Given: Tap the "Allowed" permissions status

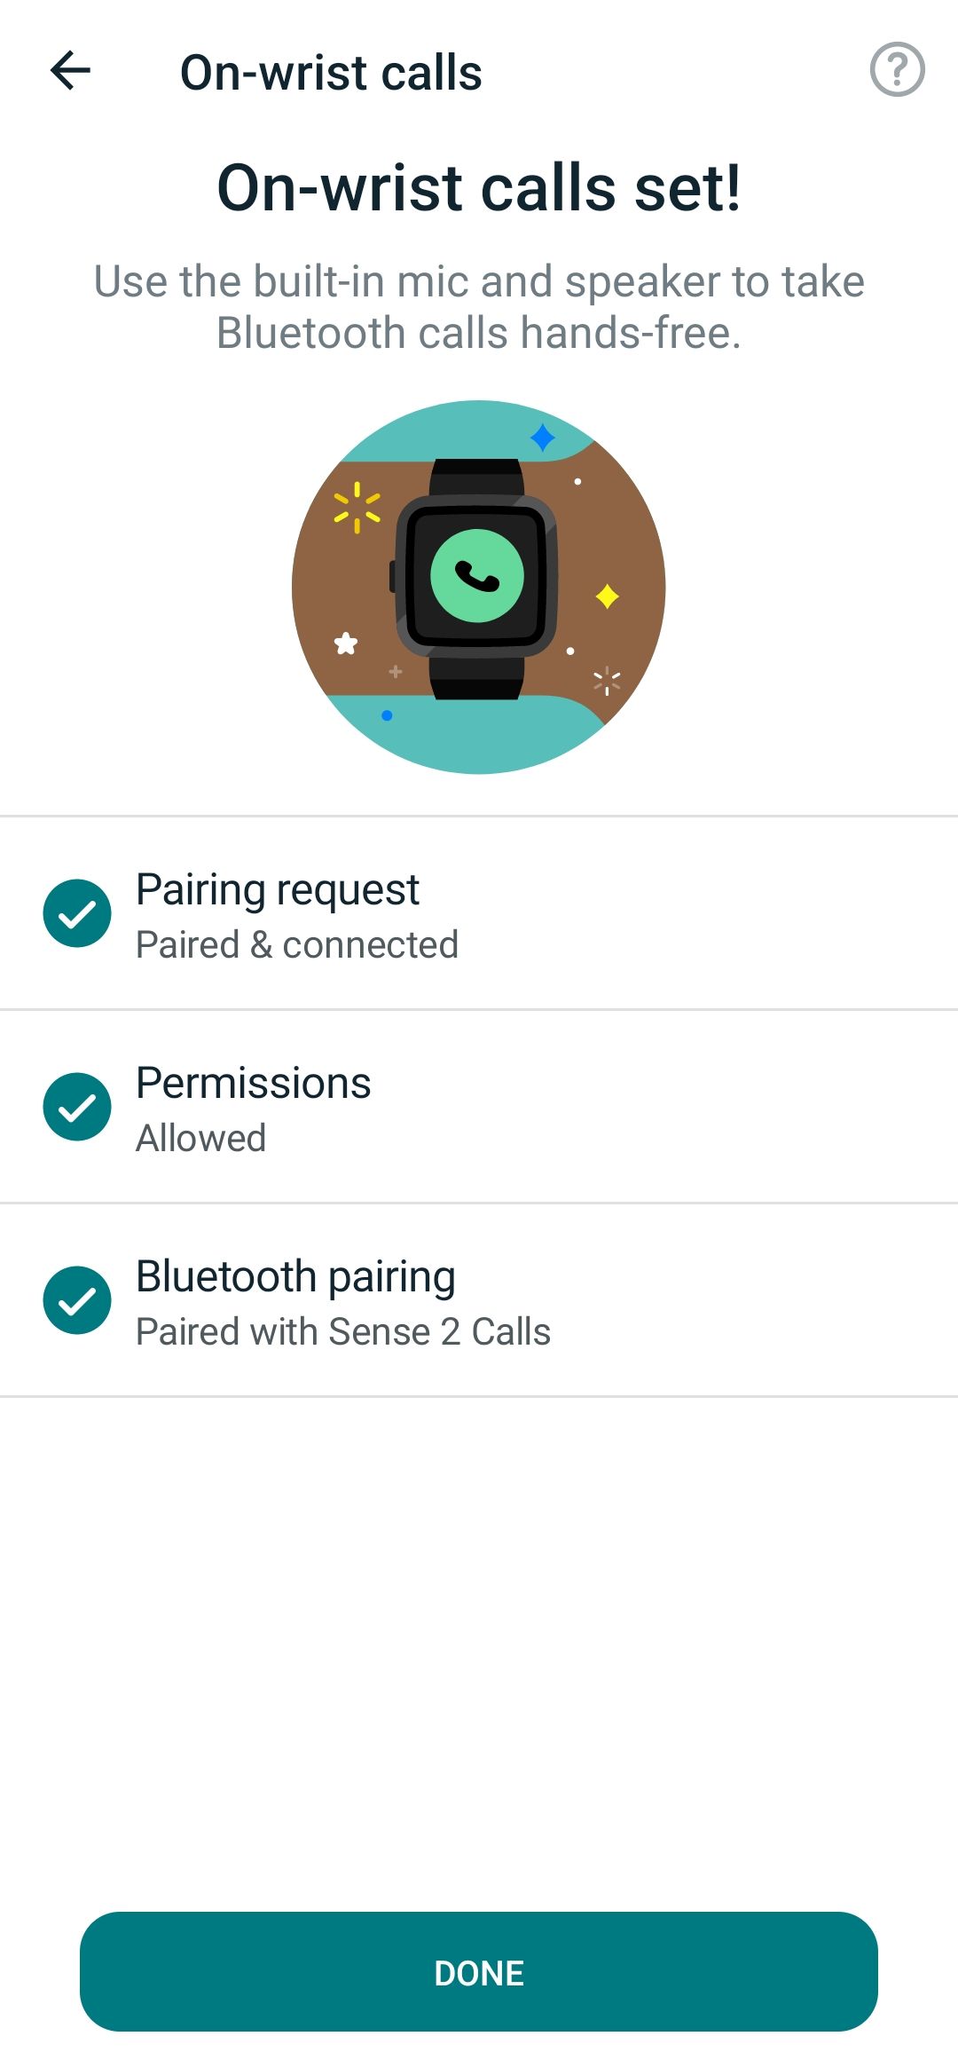Looking at the screenshot, I should [x=200, y=1138].
